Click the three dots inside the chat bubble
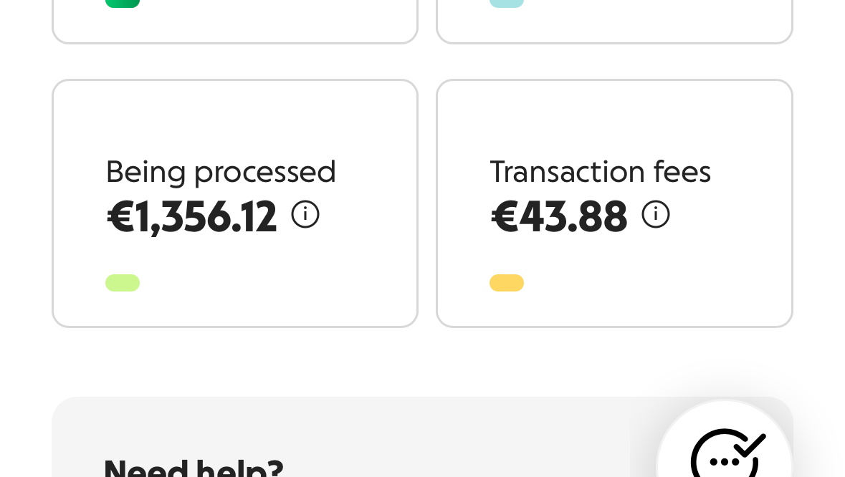The width and height of the screenshot is (845, 477). 724,462
